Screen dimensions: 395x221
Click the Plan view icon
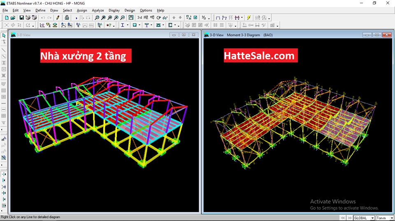[146, 18]
